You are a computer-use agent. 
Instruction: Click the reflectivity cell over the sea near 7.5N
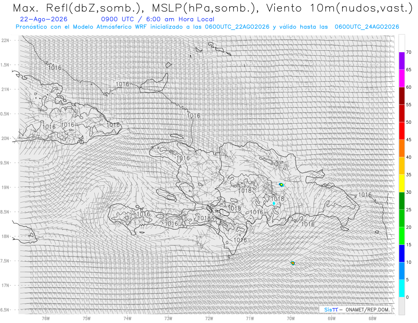point(293,263)
